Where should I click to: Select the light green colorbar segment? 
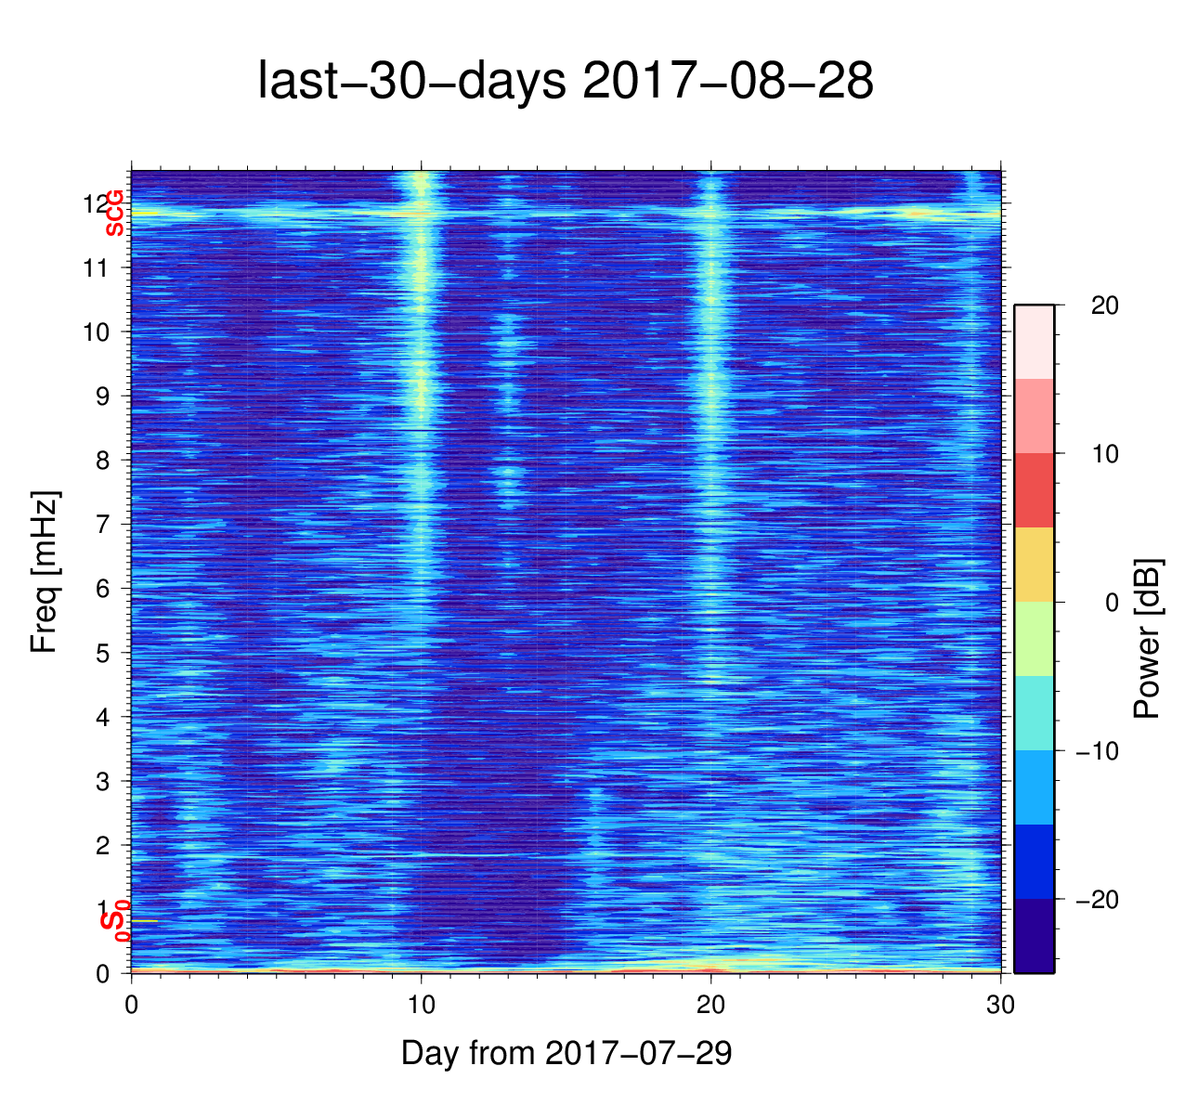1034,639
